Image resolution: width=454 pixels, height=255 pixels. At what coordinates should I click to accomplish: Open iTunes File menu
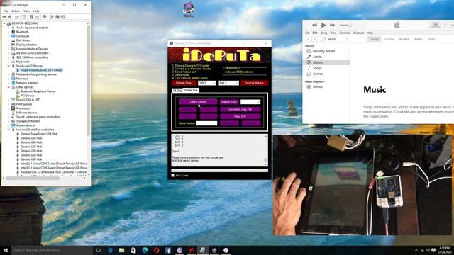(x=307, y=33)
